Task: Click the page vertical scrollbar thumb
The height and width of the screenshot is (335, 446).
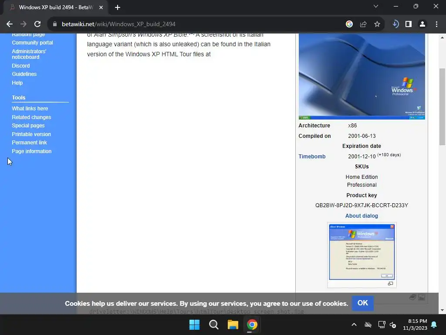Action: 442,107
